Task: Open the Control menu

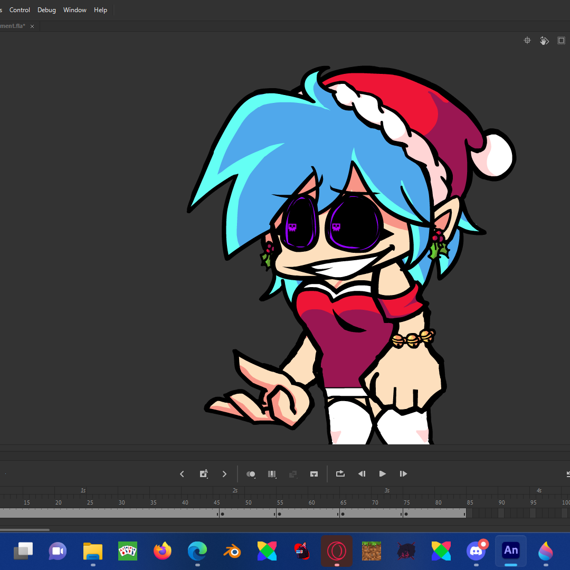Action: [x=20, y=10]
